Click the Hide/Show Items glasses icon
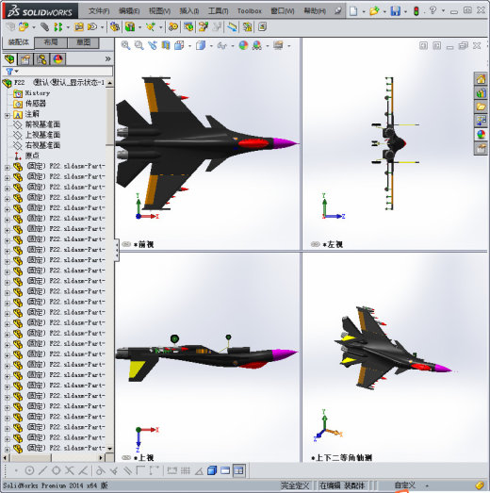490x493 pixels. pos(221,45)
